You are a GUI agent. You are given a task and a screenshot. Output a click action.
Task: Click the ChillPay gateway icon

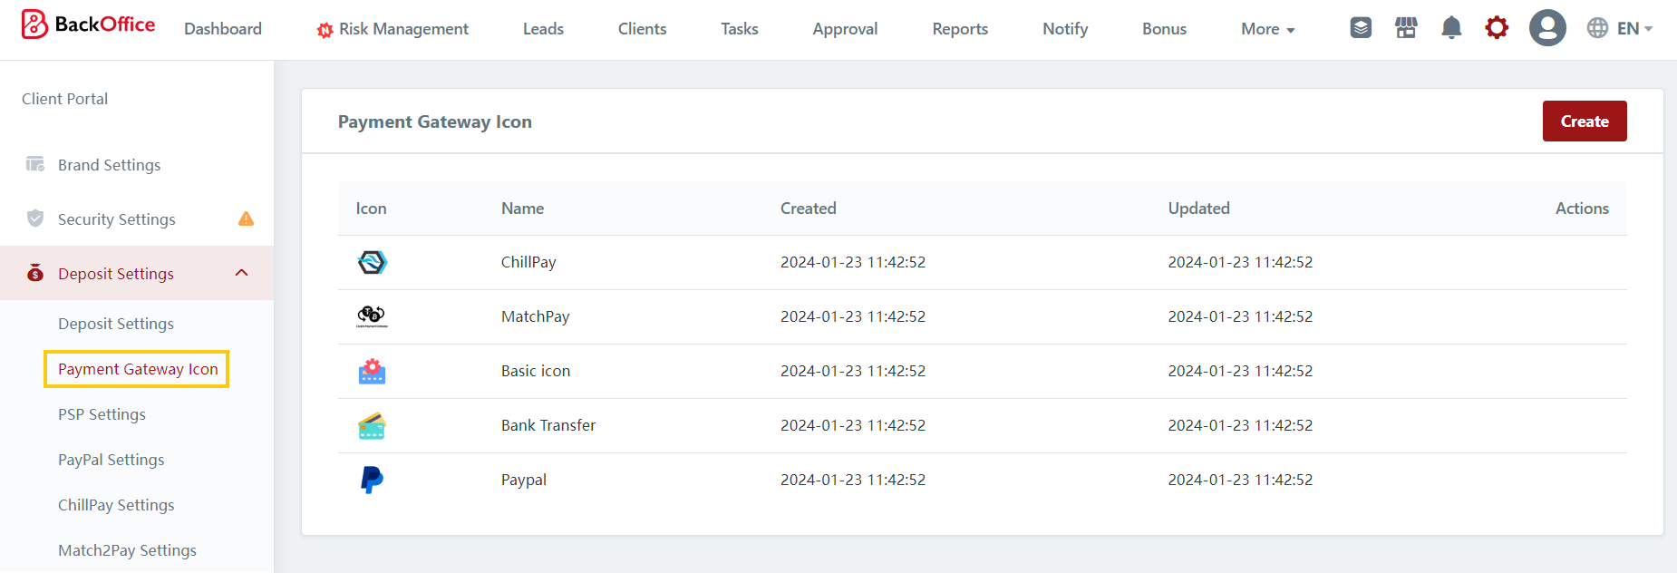[372, 262]
